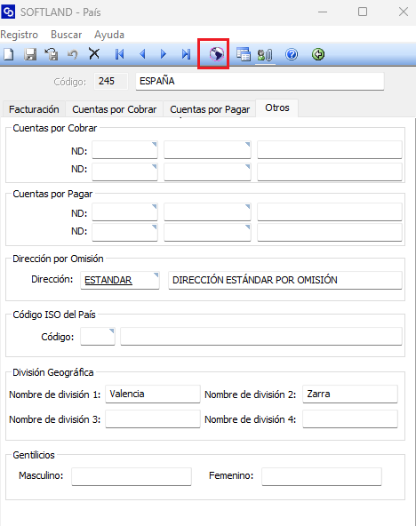Screen dimensions: 416x526
Task: Switch to the Facturación tab
Action: click(34, 109)
